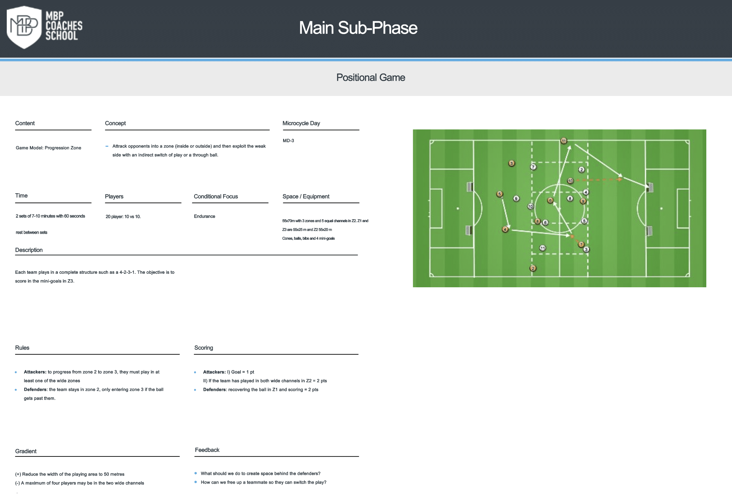Select the orange number 2 marker at the pitch bottom
732x502 pixels.
tap(533, 268)
